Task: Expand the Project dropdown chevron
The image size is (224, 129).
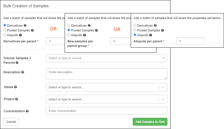Action: coord(163,99)
